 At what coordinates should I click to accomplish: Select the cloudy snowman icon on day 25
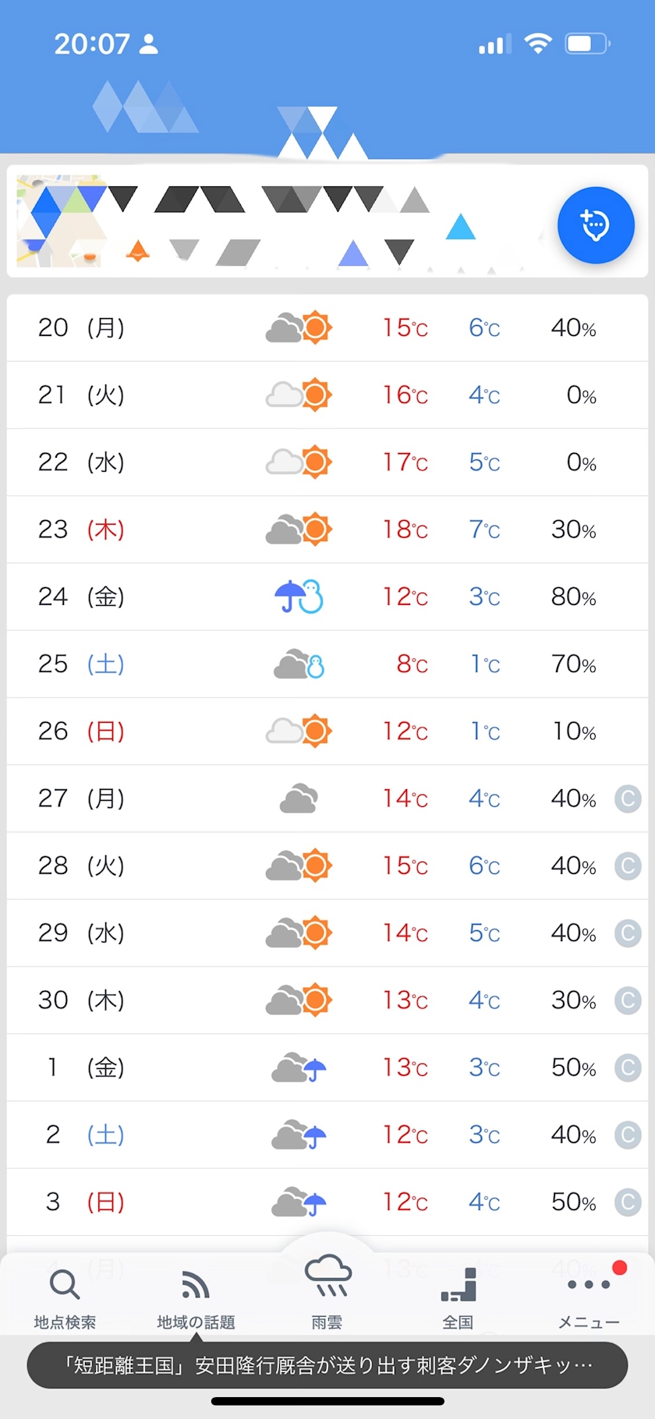tap(299, 663)
